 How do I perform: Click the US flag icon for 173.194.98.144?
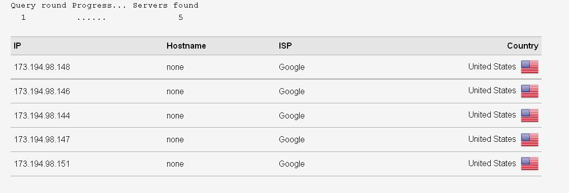[x=529, y=115]
